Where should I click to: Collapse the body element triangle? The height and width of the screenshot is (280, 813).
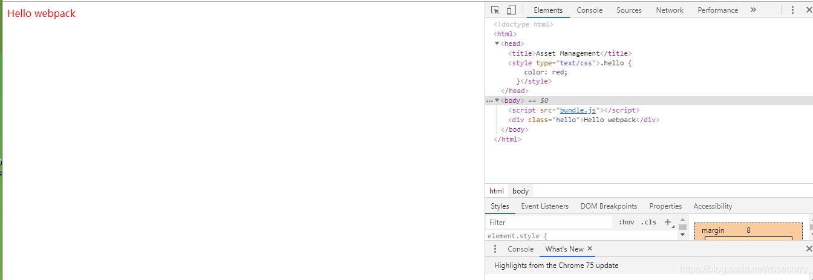(497, 100)
